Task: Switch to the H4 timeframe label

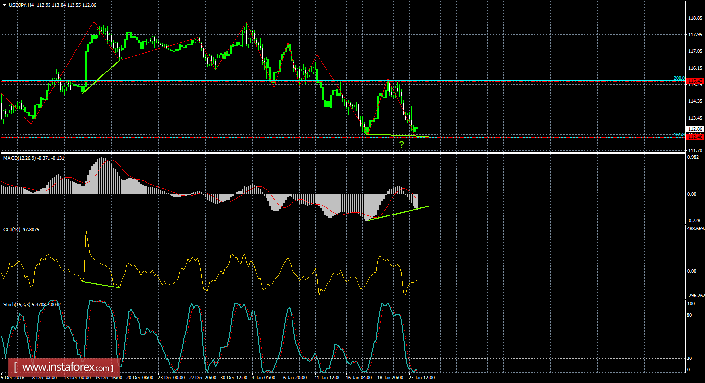Action: [x=29, y=5]
